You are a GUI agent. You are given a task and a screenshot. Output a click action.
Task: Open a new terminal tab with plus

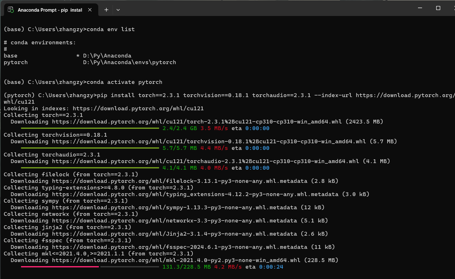(x=106, y=10)
